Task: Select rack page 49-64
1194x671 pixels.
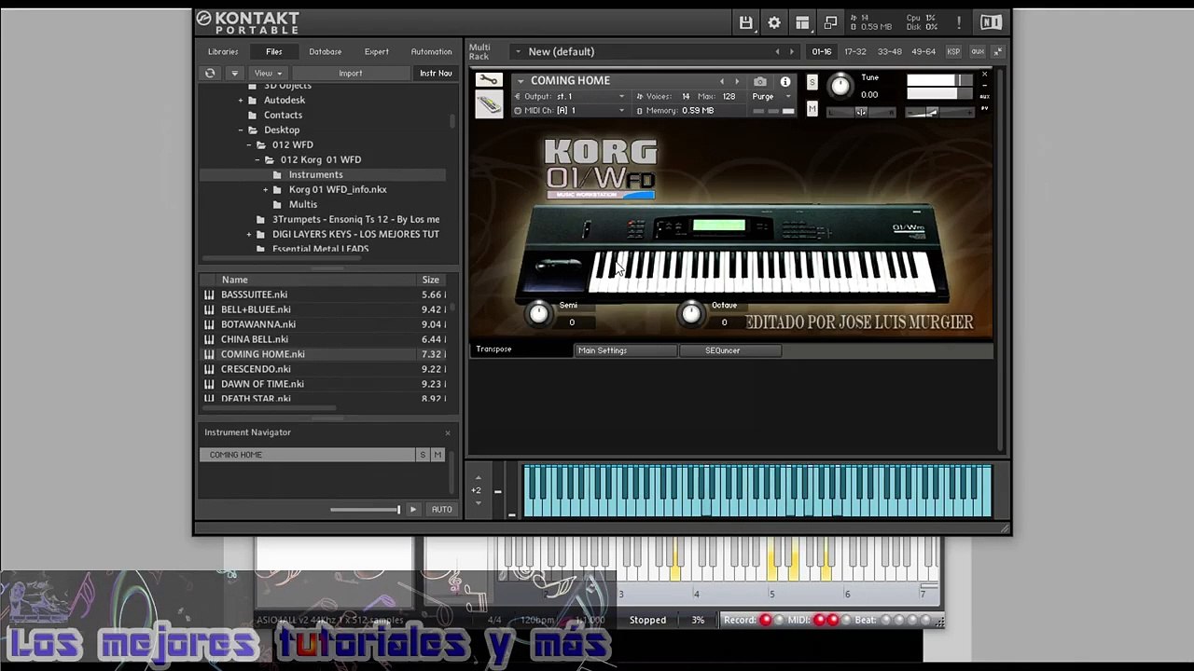Action: [923, 52]
